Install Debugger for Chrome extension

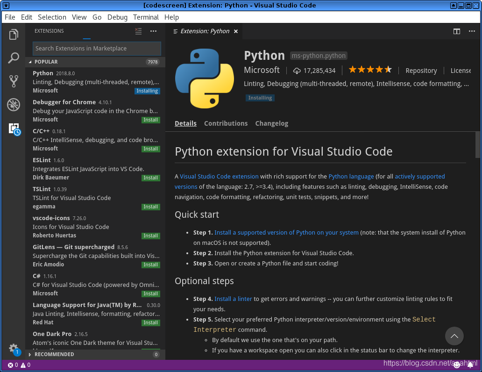(150, 120)
